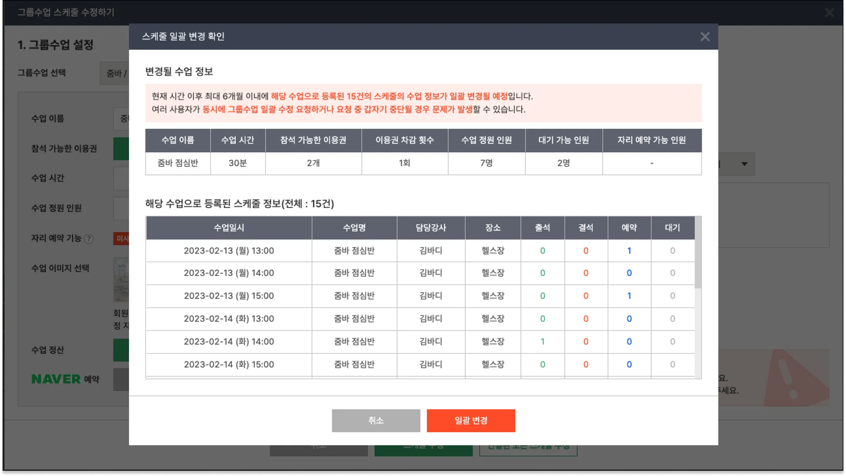Click the 그룹수업 선택 dropdown field
Viewport: 846px width, 476px height.
[114, 73]
